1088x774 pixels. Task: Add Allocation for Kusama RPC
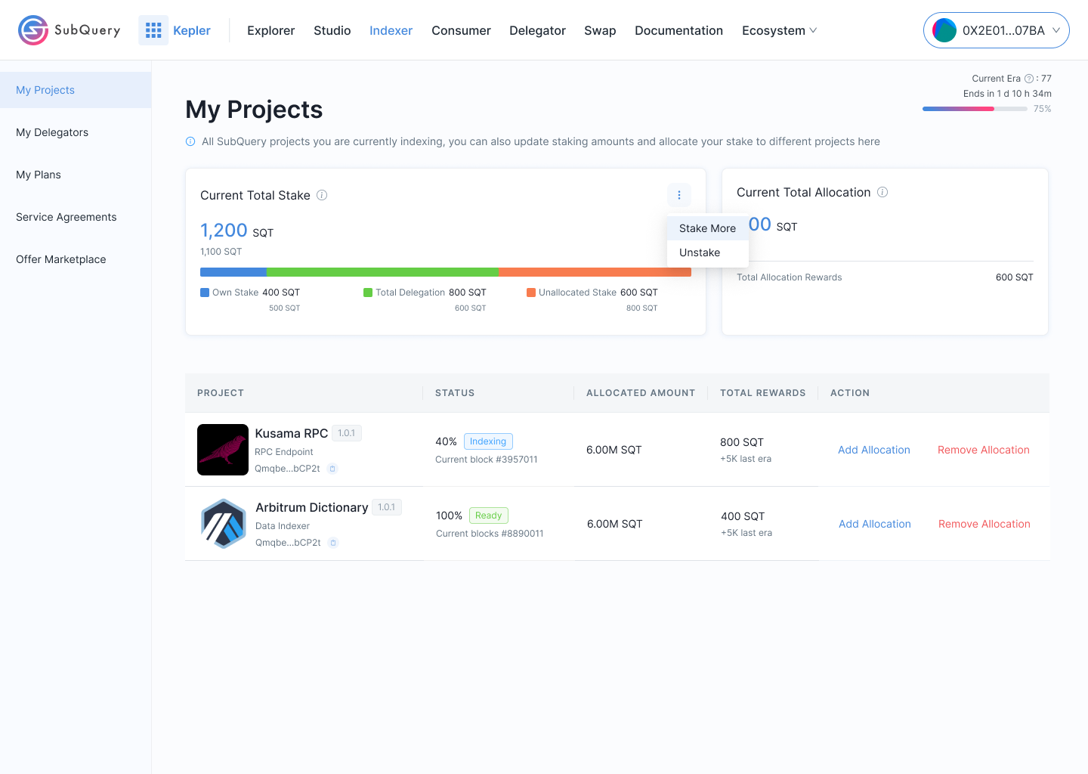pyautogui.click(x=874, y=450)
